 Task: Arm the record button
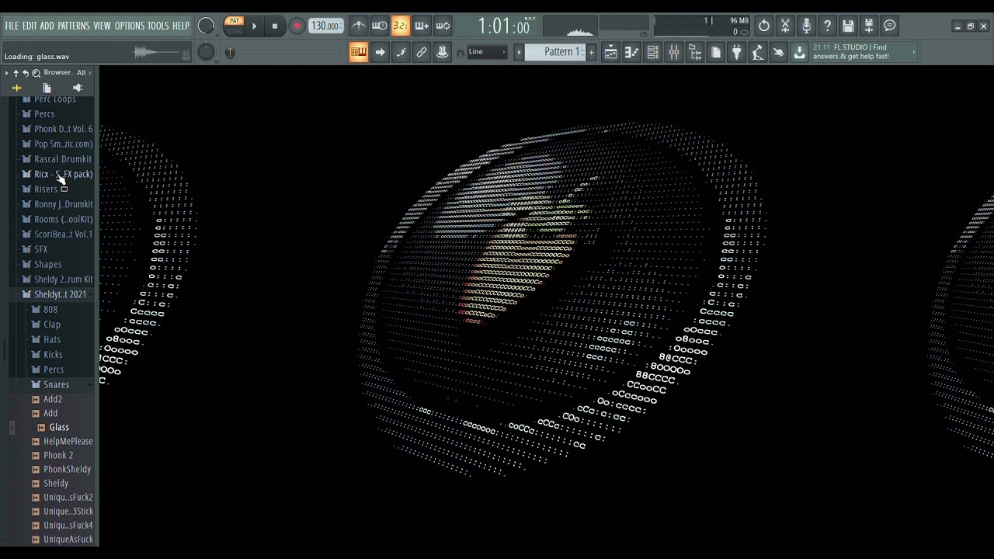click(297, 26)
